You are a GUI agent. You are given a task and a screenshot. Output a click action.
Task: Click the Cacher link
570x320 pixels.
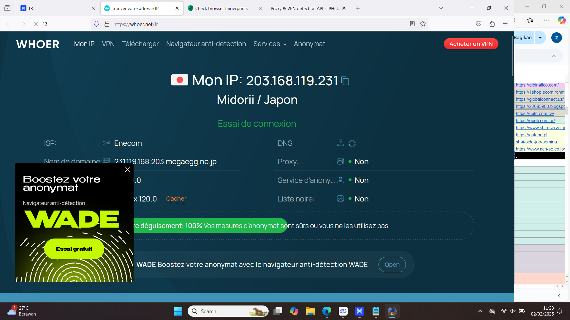click(x=176, y=199)
